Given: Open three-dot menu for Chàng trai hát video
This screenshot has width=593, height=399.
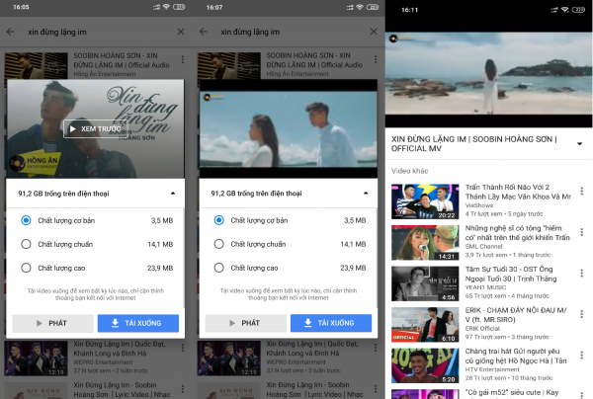Looking at the screenshot, I should pyautogui.click(x=582, y=356).
